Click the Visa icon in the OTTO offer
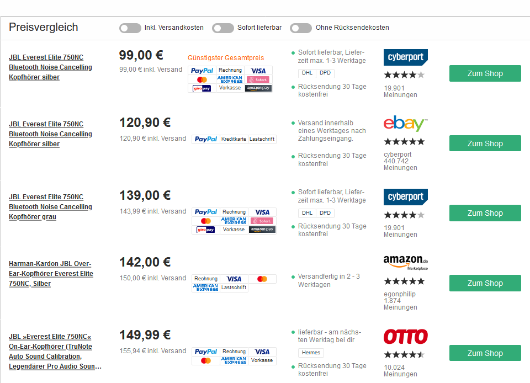This screenshot has width=530, height=383. [x=262, y=352]
